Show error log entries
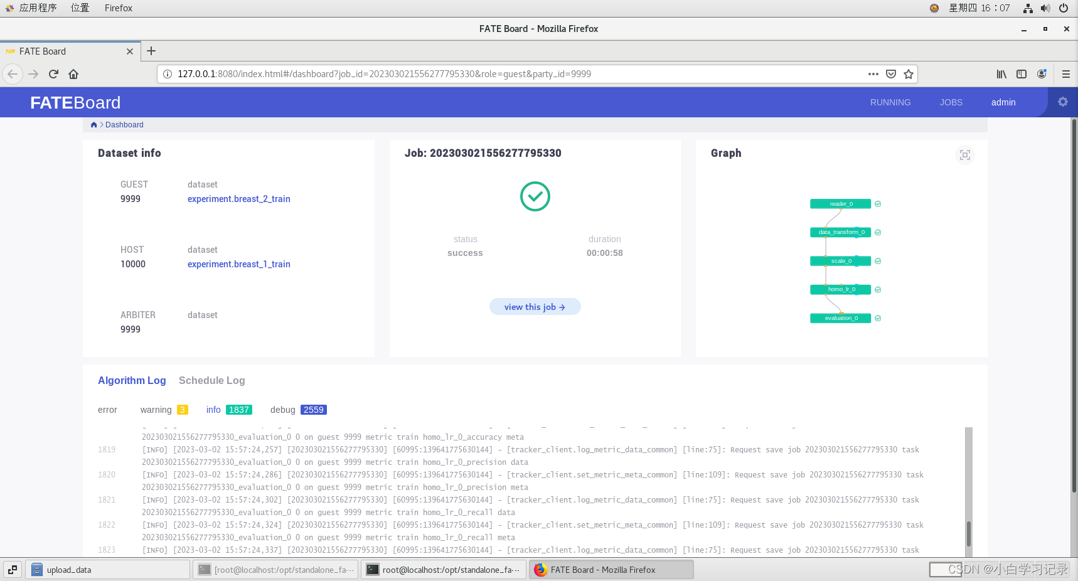The height and width of the screenshot is (581, 1078). coord(107,410)
